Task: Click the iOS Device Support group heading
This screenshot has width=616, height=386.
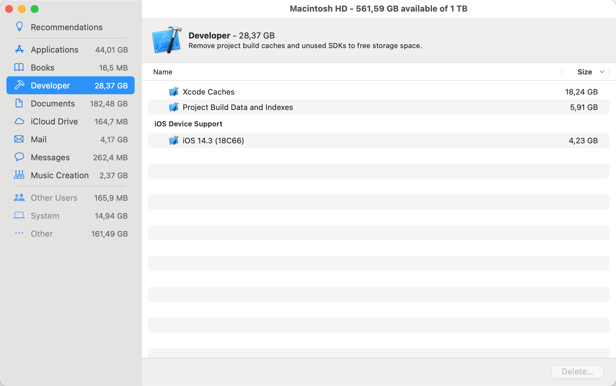Action: [x=188, y=124]
